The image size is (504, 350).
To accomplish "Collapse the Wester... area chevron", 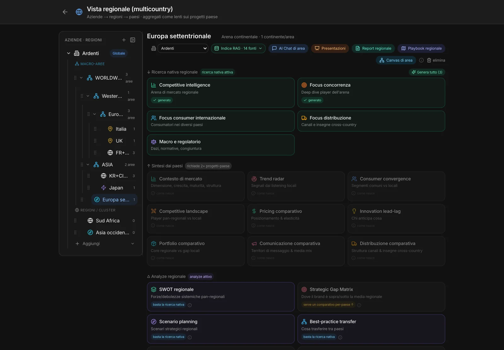I will (88, 96).
